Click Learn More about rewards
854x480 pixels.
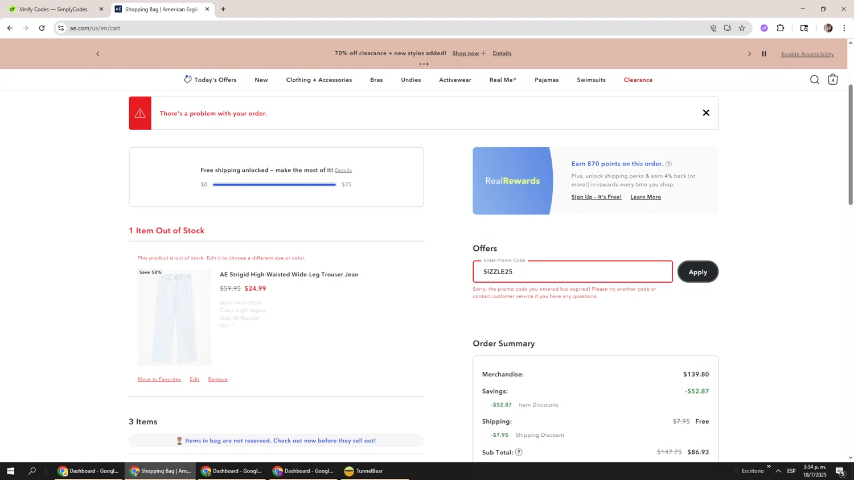click(646, 197)
